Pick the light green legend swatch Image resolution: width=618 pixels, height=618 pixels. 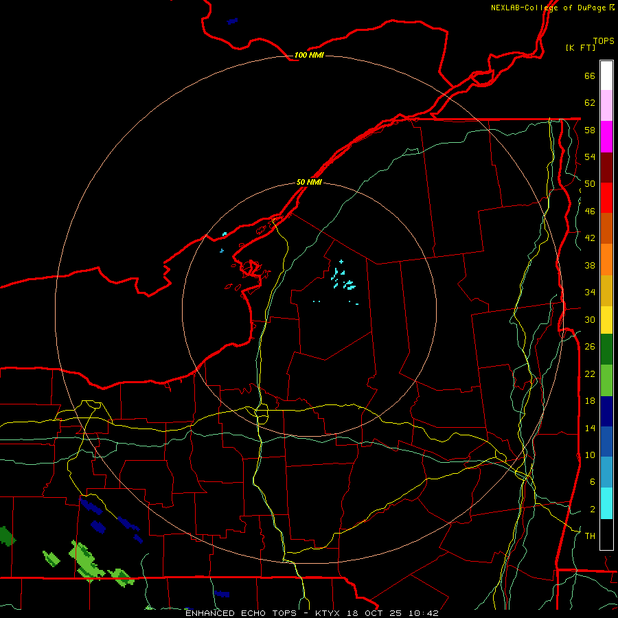606,380
